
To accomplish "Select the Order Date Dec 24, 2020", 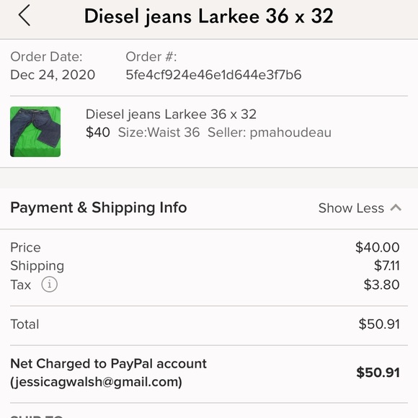I will pyautogui.click(x=53, y=75).
